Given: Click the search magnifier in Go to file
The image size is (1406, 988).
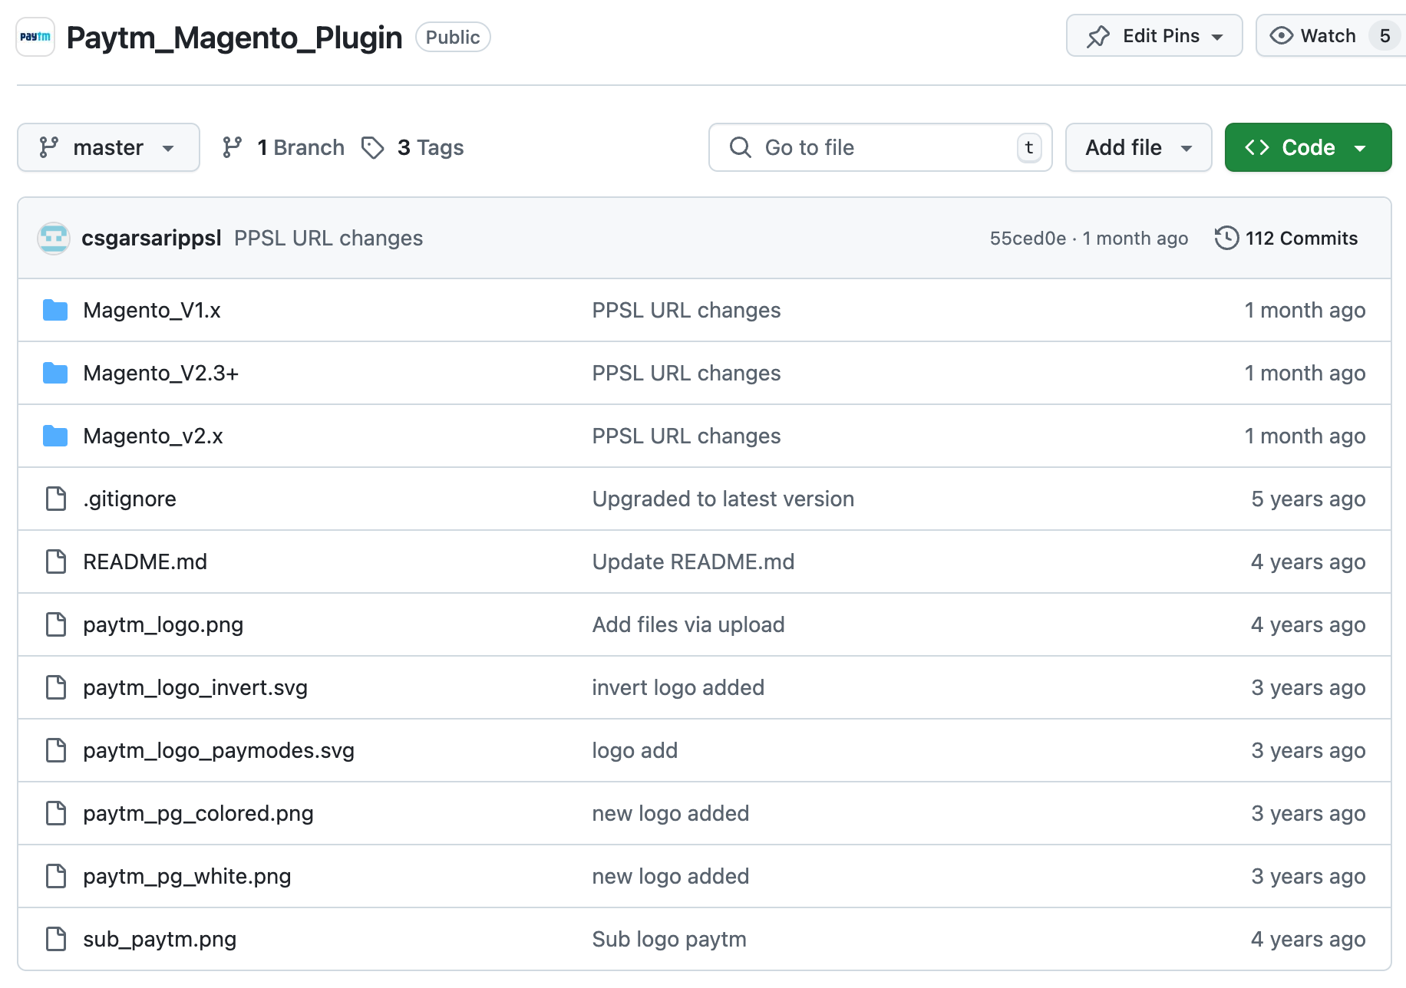Looking at the screenshot, I should click(x=740, y=147).
